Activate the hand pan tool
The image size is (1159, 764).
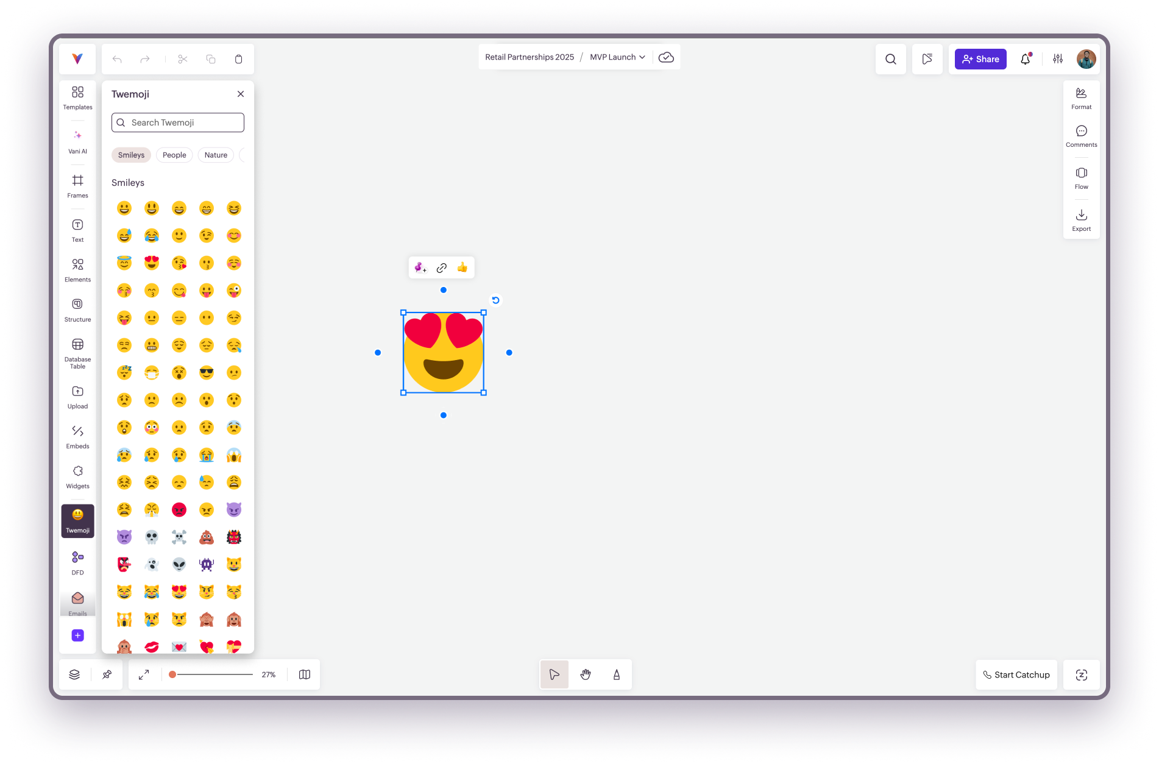click(x=586, y=674)
